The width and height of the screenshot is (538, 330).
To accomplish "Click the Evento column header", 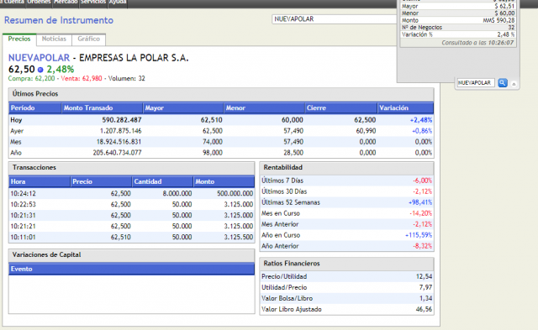I will [x=131, y=269].
